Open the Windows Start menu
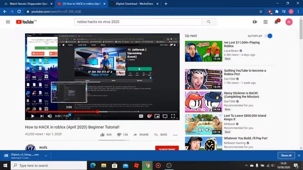 coord(5,166)
